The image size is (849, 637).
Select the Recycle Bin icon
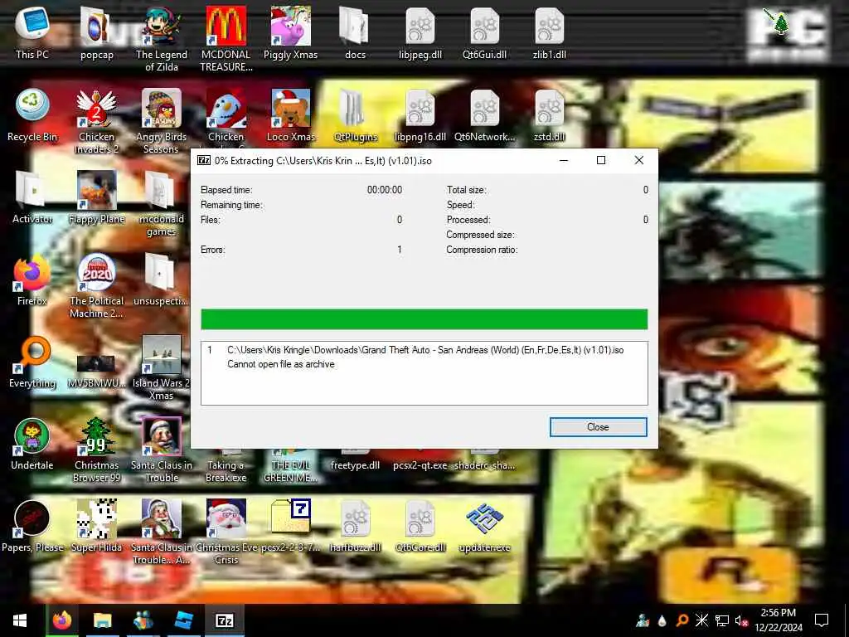coord(32,114)
